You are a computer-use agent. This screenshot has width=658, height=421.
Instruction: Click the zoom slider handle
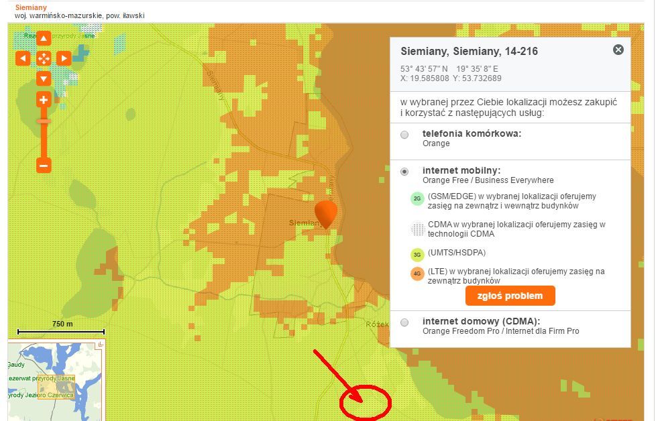pyautogui.click(x=44, y=121)
